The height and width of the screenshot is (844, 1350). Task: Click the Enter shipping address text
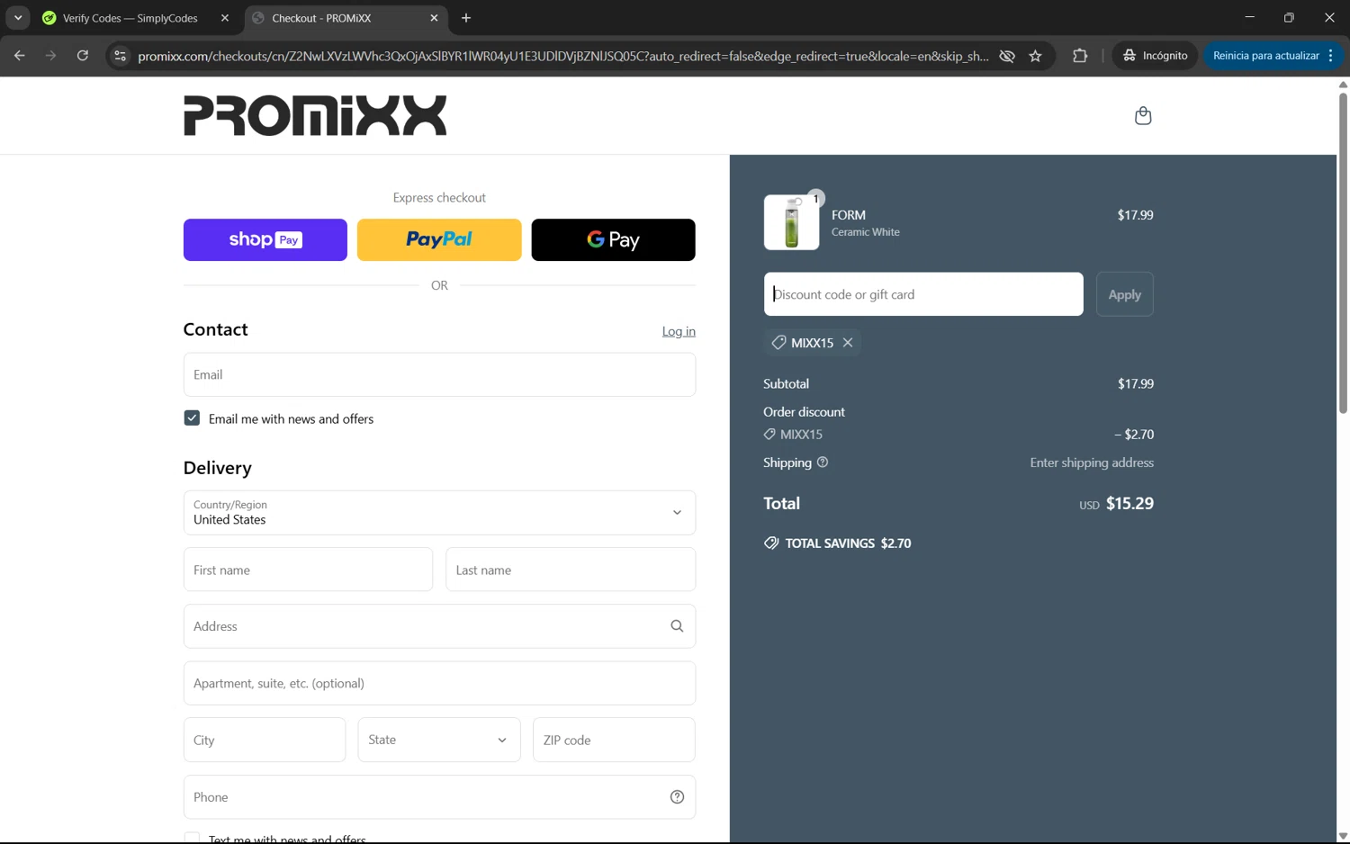click(1092, 462)
